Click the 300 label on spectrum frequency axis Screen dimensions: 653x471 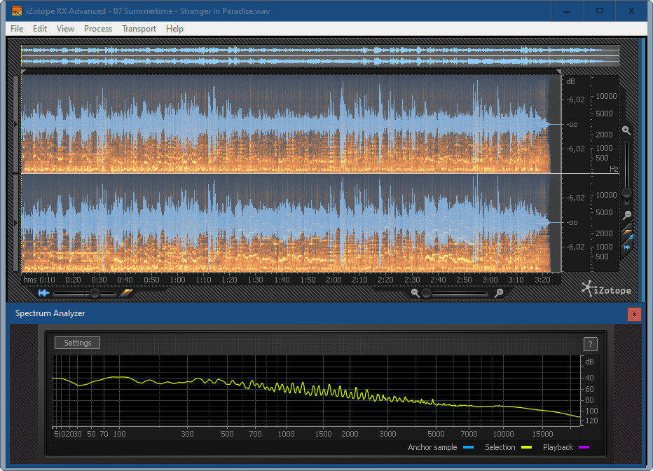pyautogui.click(x=187, y=434)
